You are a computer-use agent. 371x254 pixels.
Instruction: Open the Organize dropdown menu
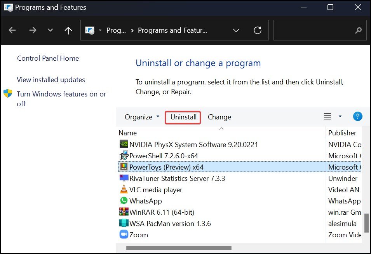[142, 117]
